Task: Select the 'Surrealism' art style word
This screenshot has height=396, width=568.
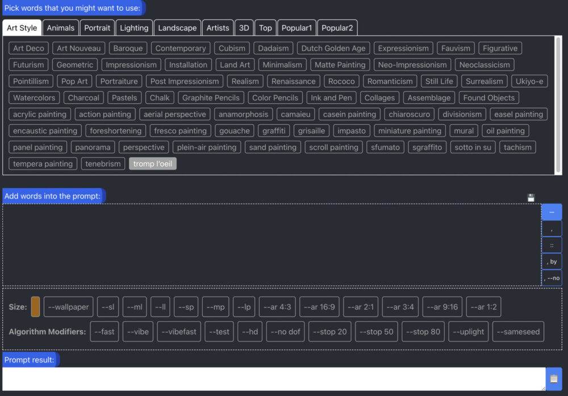Action: pyautogui.click(x=484, y=81)
